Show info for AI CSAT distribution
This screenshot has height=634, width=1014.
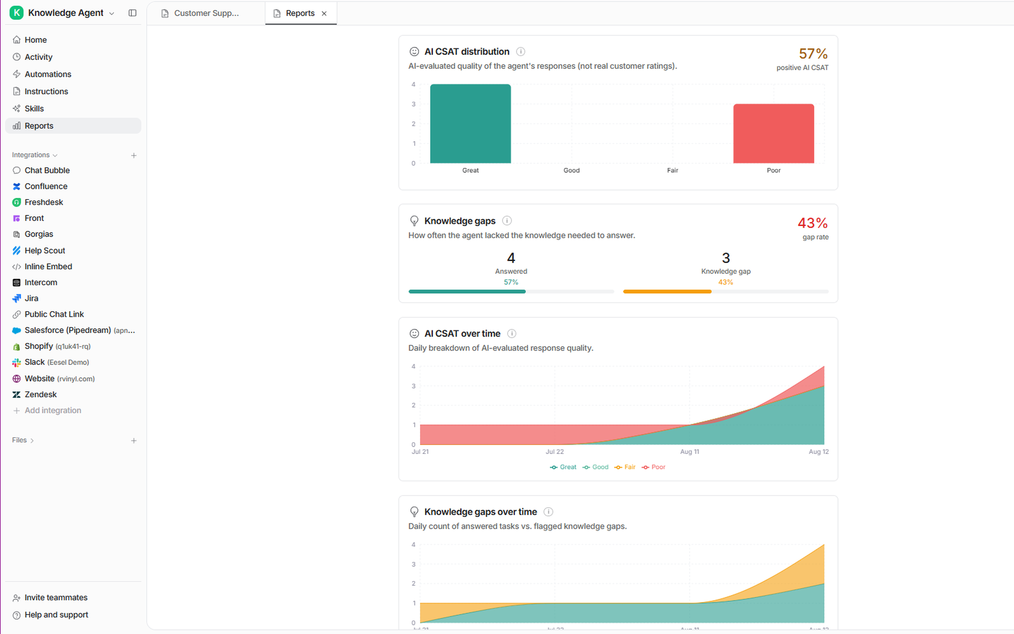[x=521, y=52]
